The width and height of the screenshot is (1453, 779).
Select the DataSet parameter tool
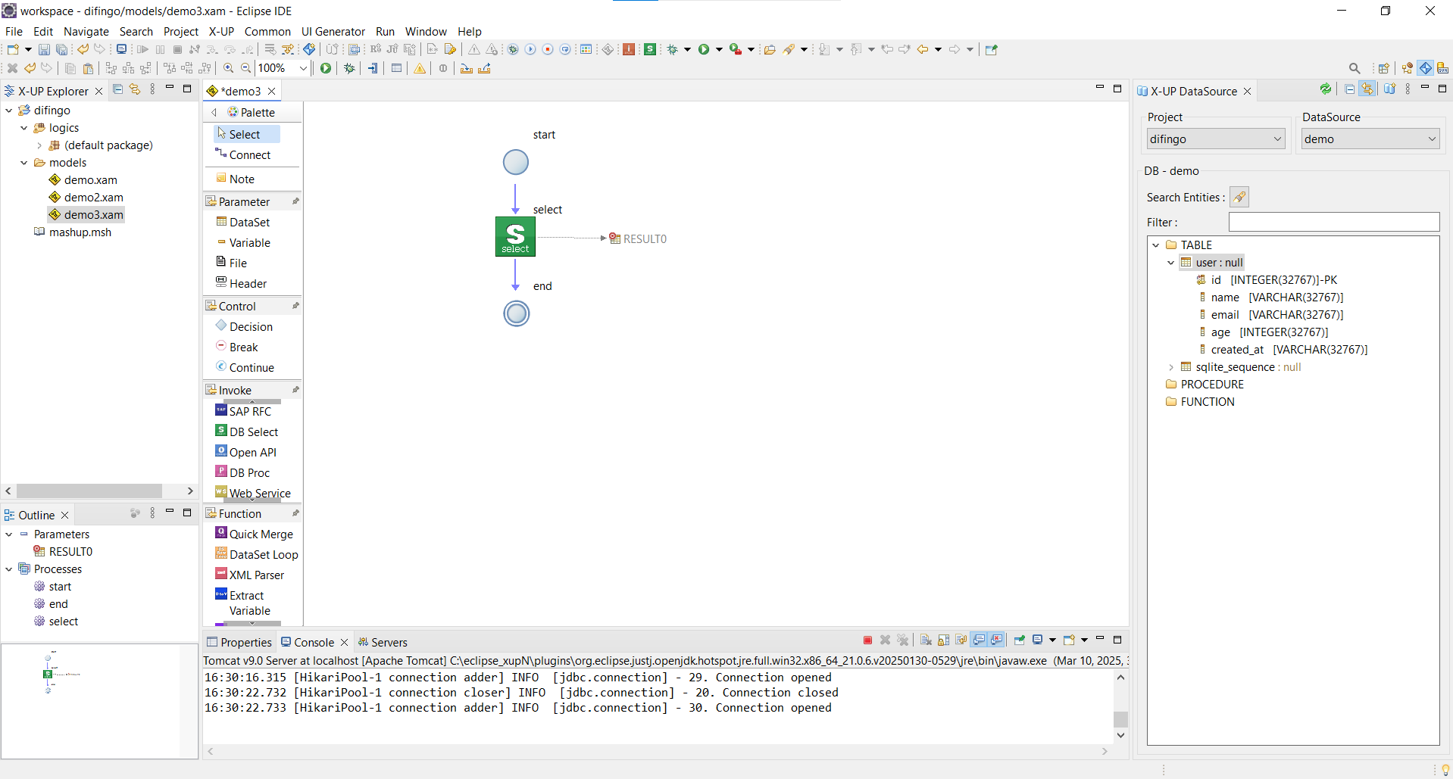point(248,223)
